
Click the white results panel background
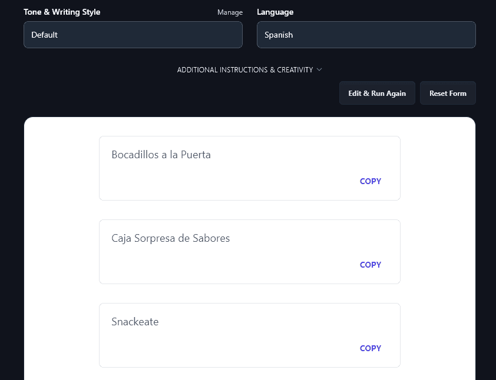point(65,235)
